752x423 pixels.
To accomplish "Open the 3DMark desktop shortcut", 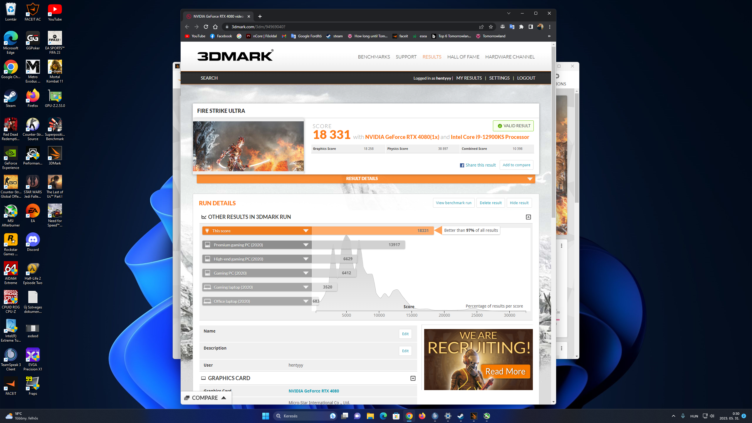I will 55,155.
